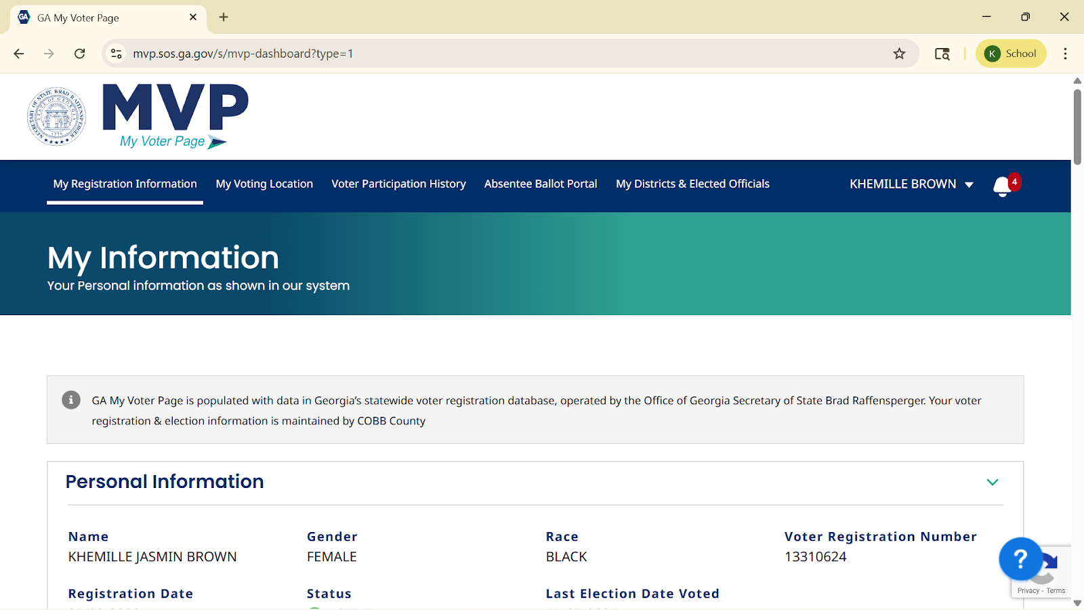
Task: Collapse the Personal Information section chevron
Action: 993,482
